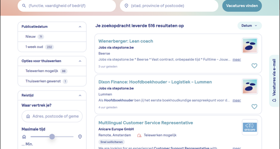Click the Vacatures vinden button
This screenshot has height=149, width=280.
pyautogui.click(x=242, y=6)
